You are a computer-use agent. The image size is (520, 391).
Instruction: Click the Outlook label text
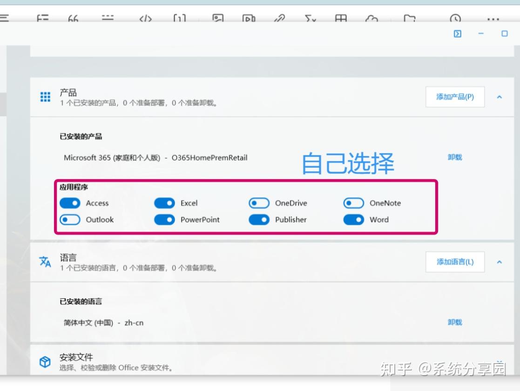pyautogui.click(x=100, y=220)
